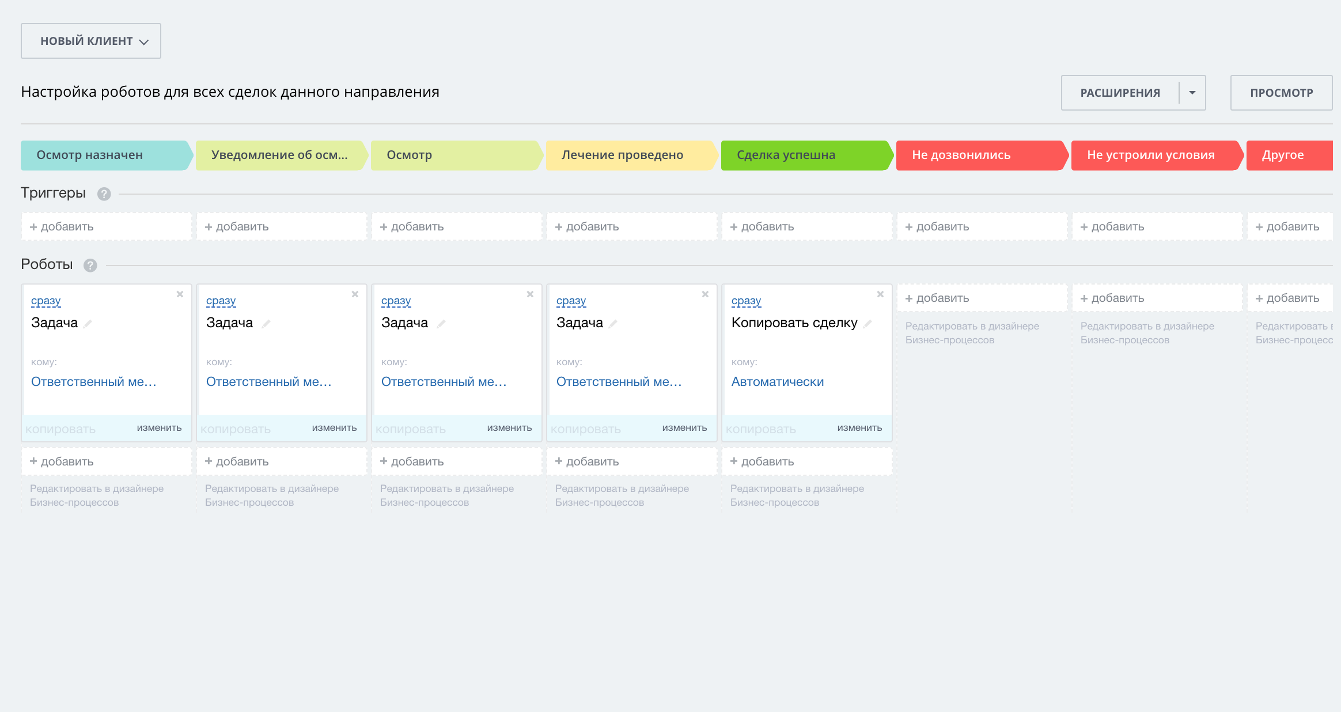Change сразу timing on Копировать сделку robot
The height and width of the screenshot is (712, 1341).
[x=746, y=301]
